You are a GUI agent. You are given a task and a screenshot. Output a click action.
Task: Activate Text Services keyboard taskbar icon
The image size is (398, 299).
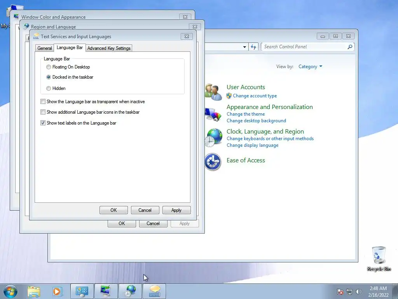point(154,291)
